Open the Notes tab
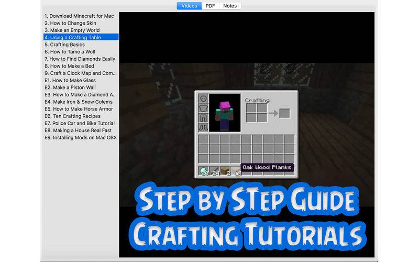419x262 pixels. [230, 6]
